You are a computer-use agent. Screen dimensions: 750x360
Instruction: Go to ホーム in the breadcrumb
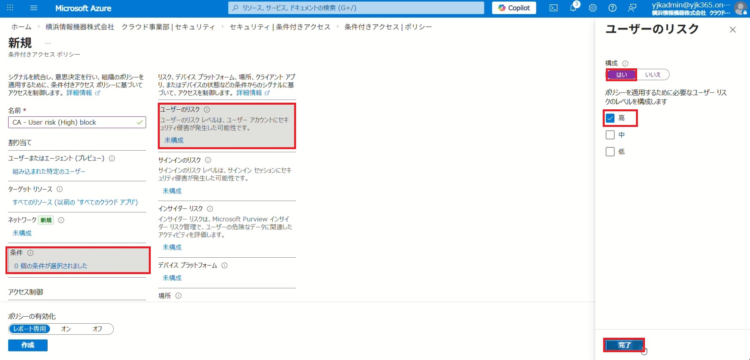click(21, 27)
